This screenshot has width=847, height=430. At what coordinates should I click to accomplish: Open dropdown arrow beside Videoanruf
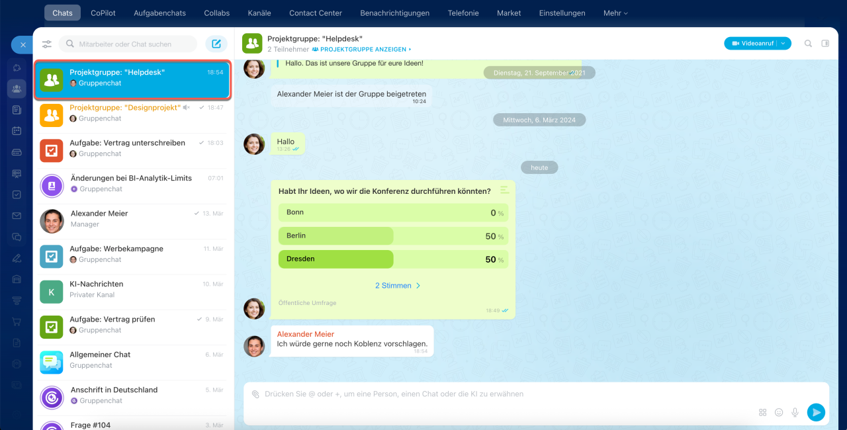pyautogui.click(x=783, y=44)
